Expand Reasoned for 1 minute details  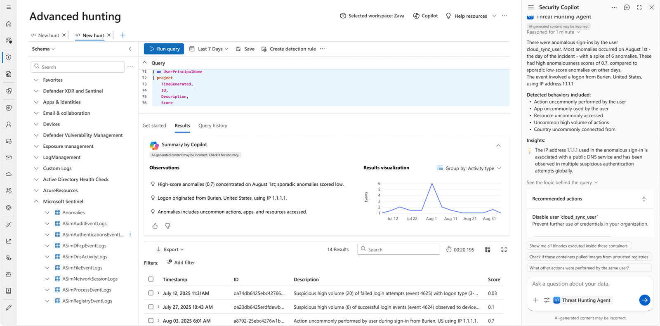554,32
